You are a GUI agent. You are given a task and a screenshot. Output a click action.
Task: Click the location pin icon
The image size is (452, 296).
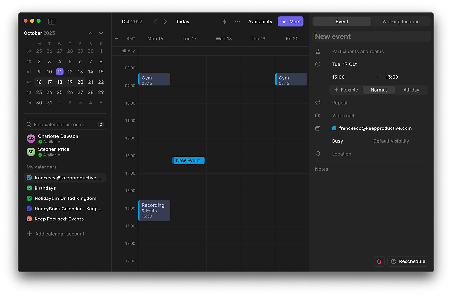pos(318,154)
